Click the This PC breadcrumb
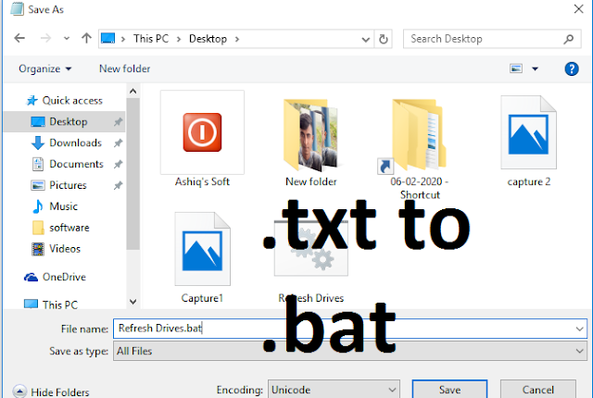Image resolution: width=593 pixels, height=398 pixels. tap(151, 39)
